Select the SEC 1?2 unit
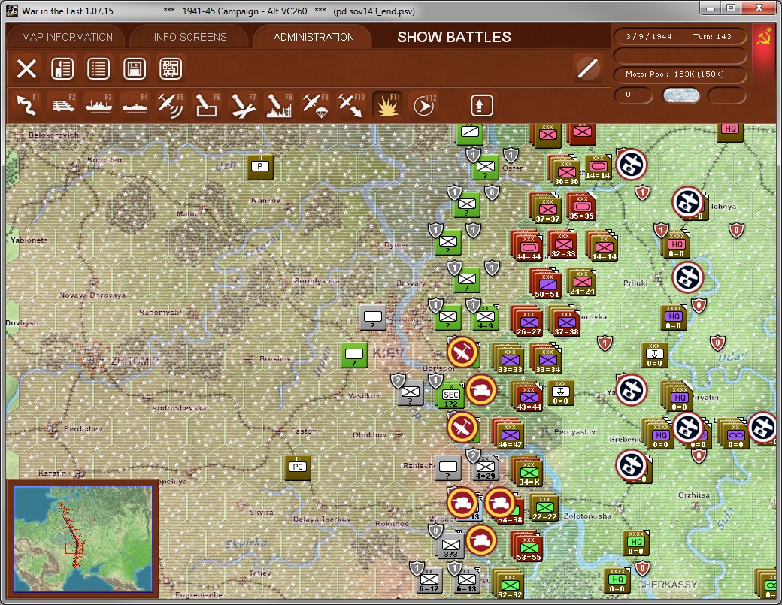The height and width of the screenshot is (605, 782). tap(451, 395)
